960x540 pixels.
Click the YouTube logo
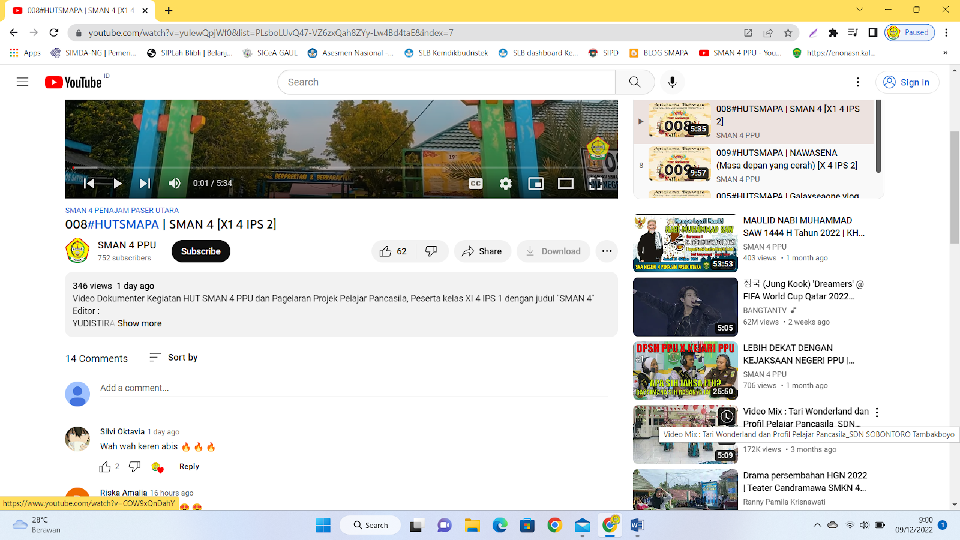coord(73,82)
